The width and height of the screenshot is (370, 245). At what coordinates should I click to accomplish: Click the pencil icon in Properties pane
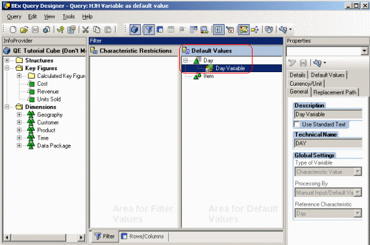point(292,62)
